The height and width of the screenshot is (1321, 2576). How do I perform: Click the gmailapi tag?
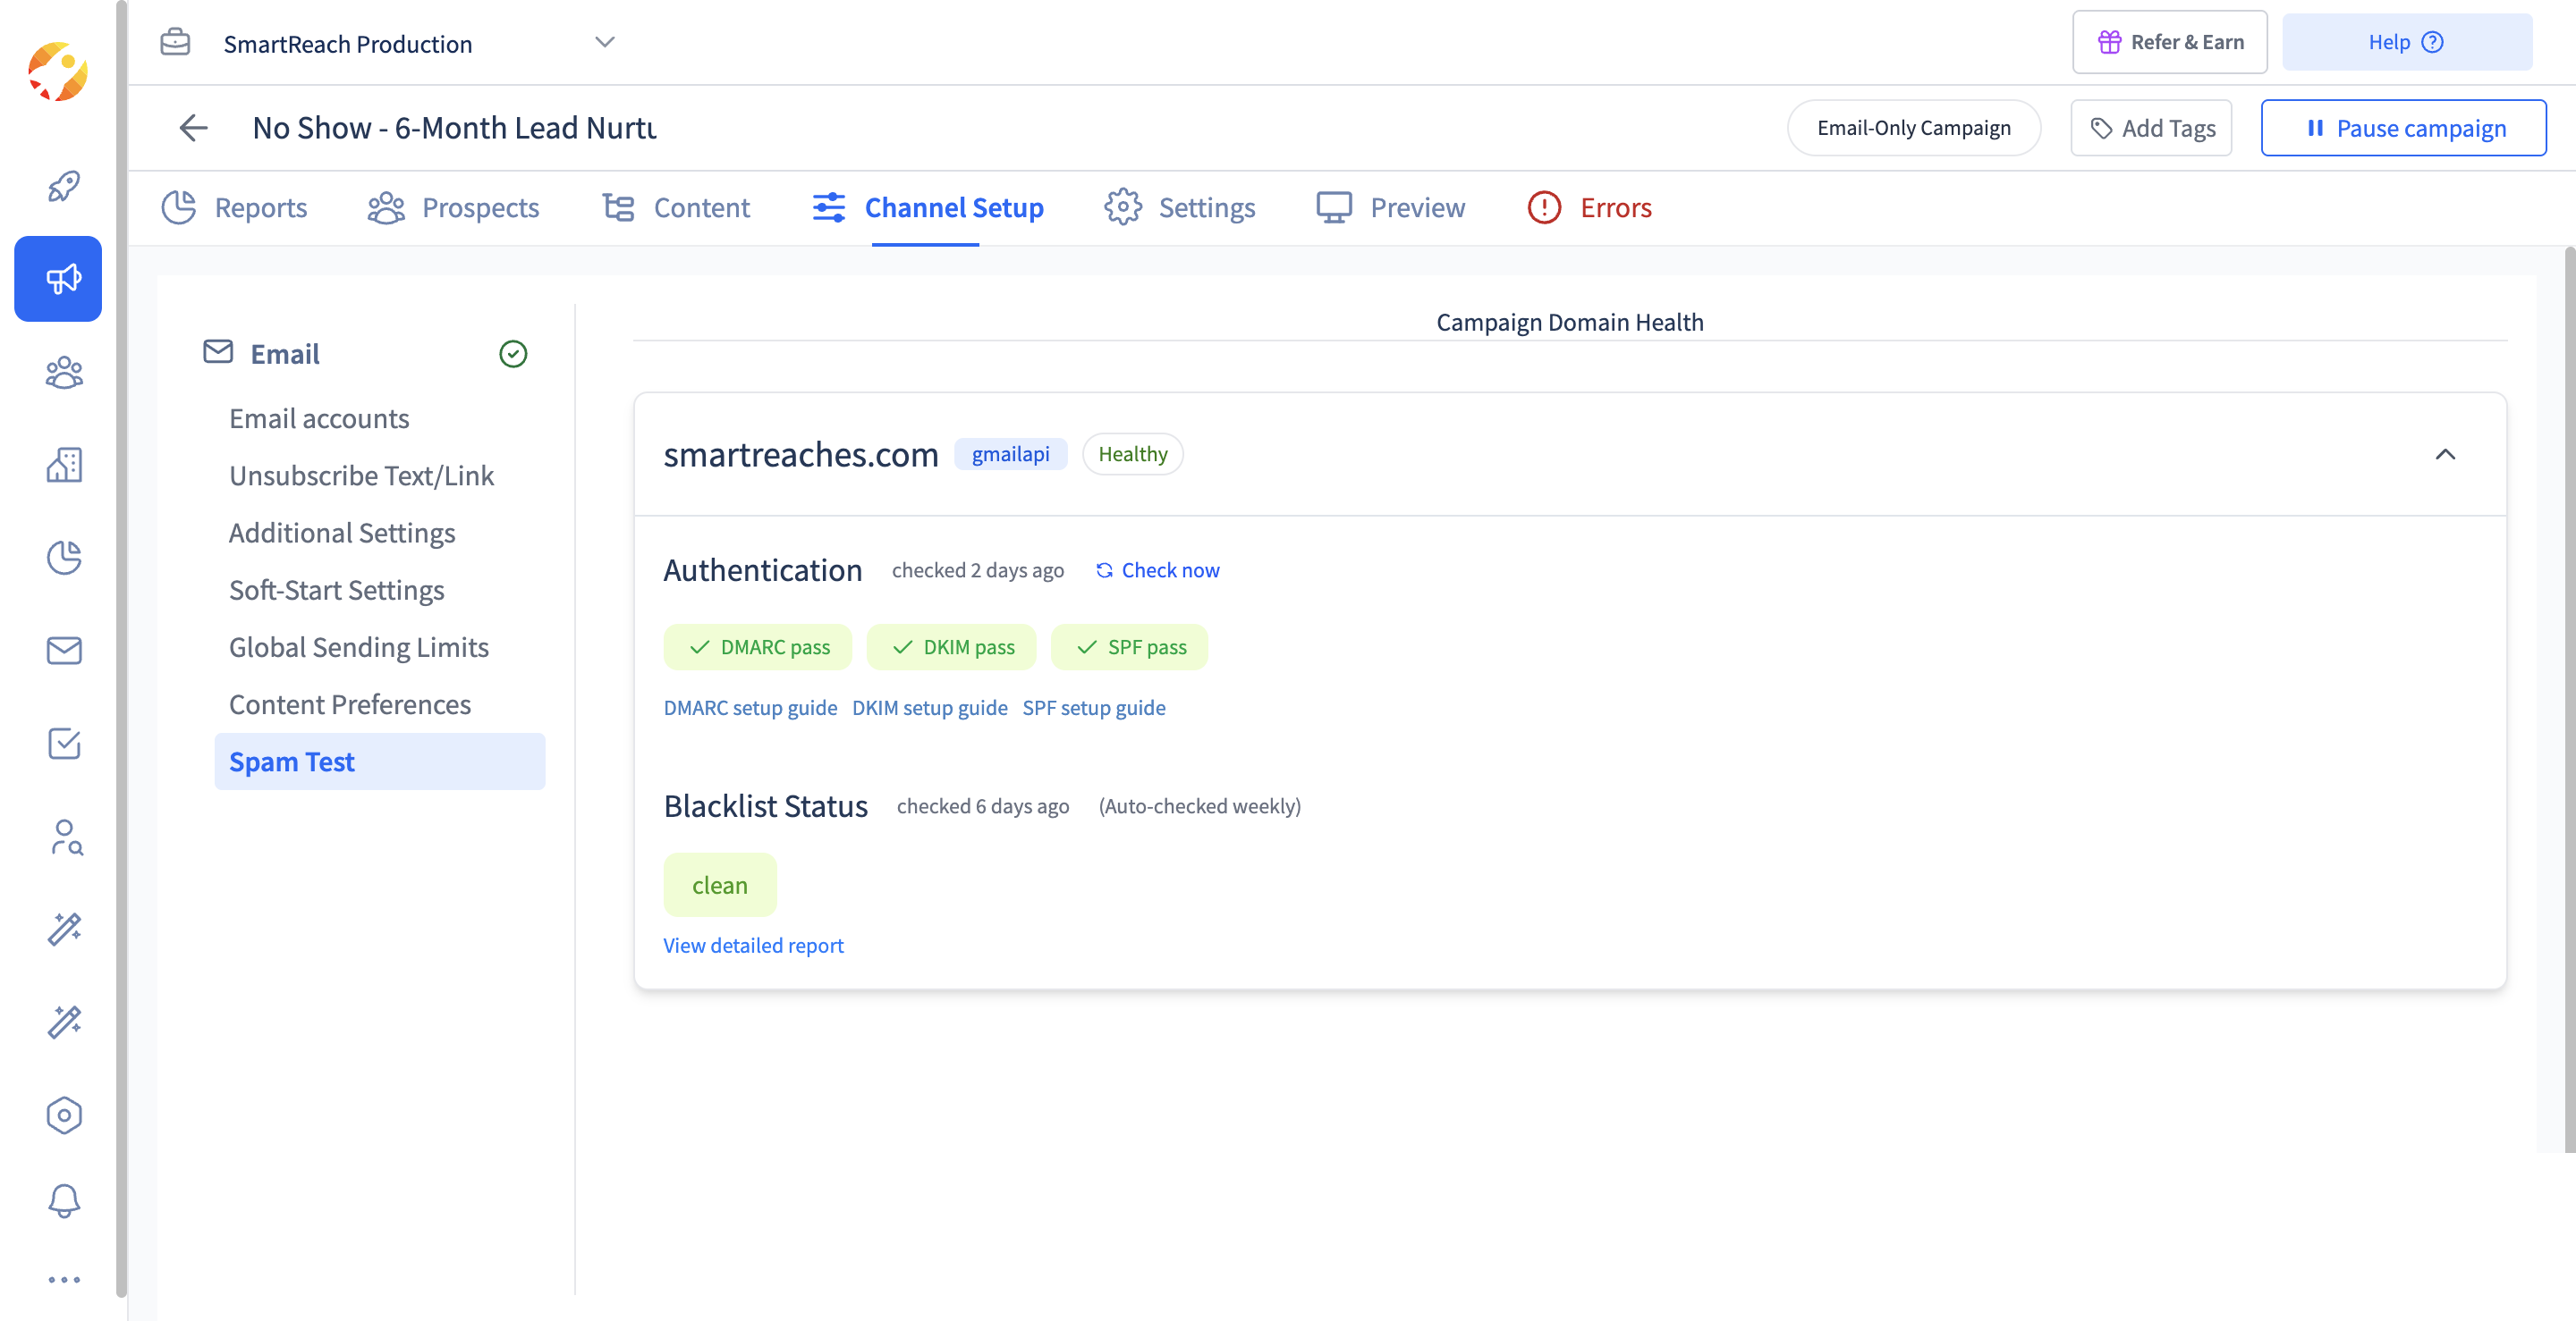pos(1010,455)
